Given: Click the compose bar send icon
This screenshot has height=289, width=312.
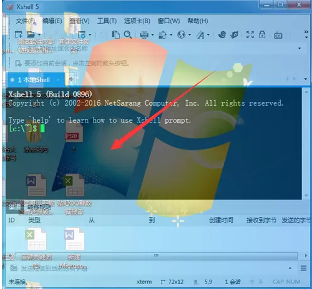Looking at the screenshot, I should coord(14,268).
